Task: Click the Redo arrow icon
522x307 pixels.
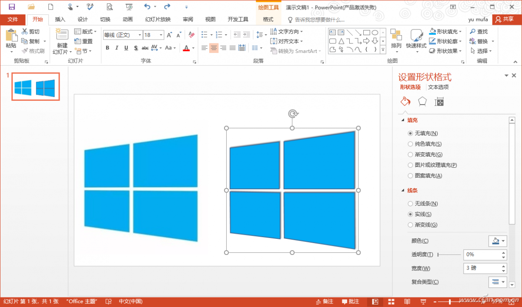Action: [167, 7]
